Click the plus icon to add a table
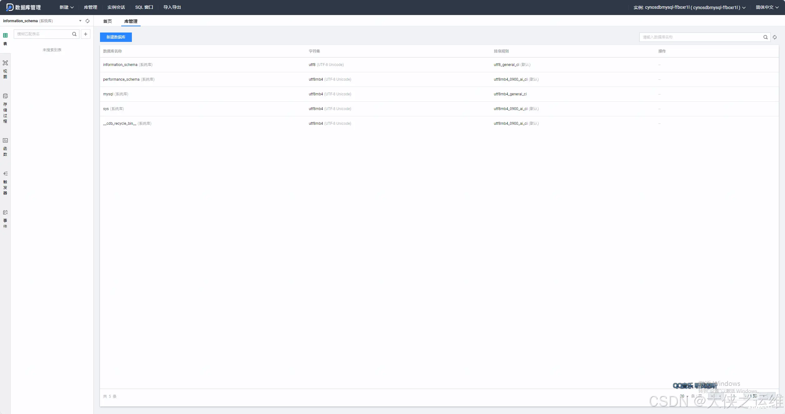Viewport: 785px width, 414px height. pyautogui.click(x=86, y=34)
